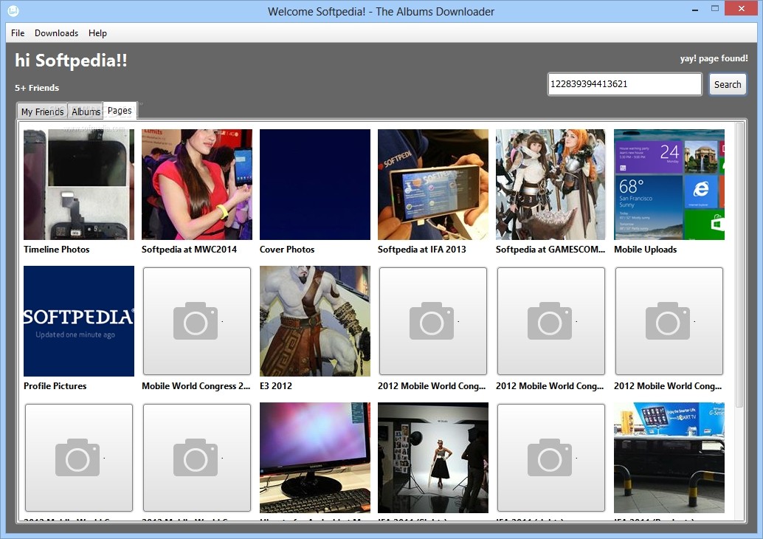Open the E3 2012 Kratos statue thumbnail
The width and height of the screenshot is (763, 539).
(315, 321)
